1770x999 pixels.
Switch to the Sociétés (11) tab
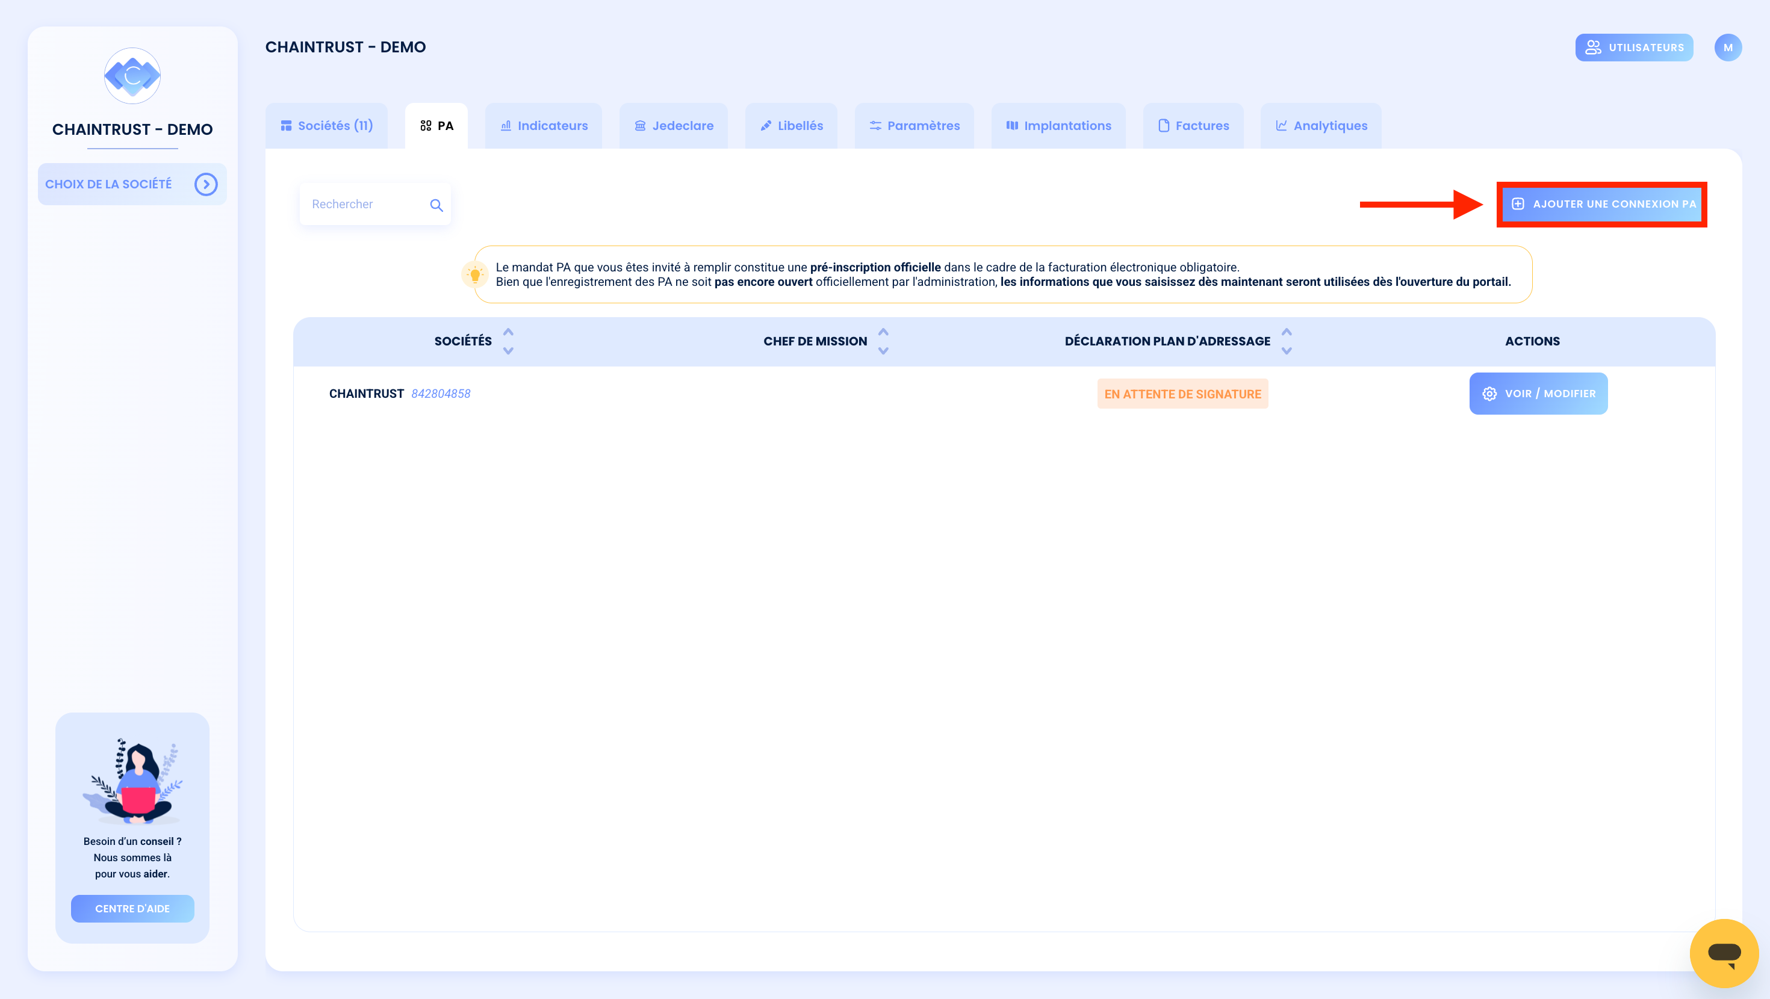tap(326, 126)
